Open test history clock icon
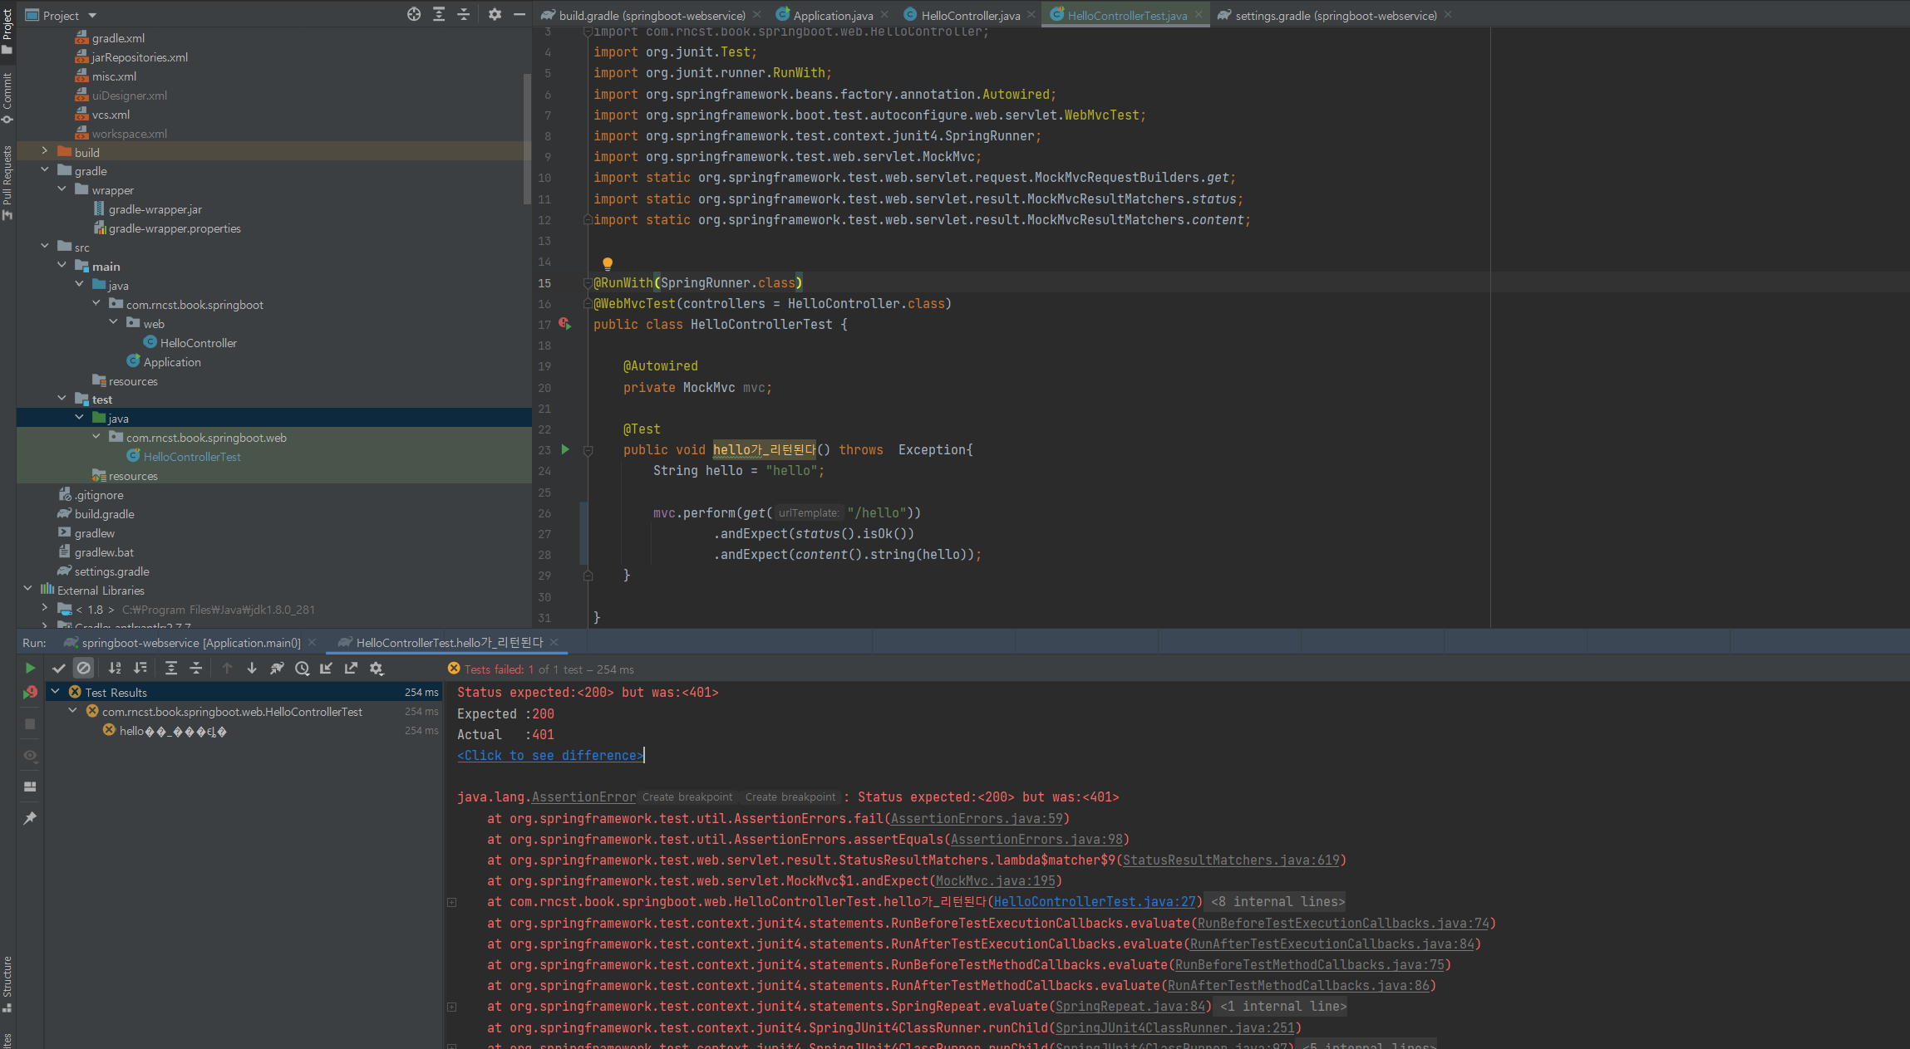Viewport: 1910px width, 1049px height. coord(302,668)
